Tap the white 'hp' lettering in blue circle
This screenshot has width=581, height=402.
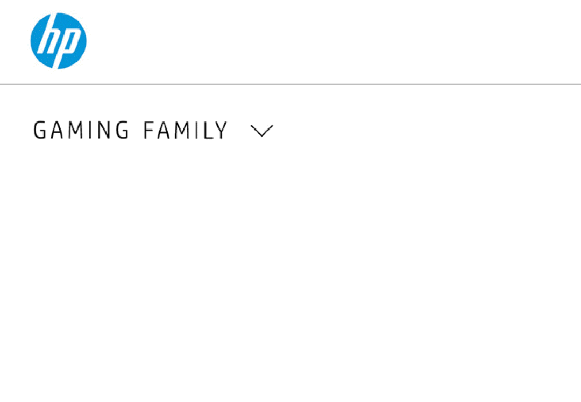(x=58, y=41)
